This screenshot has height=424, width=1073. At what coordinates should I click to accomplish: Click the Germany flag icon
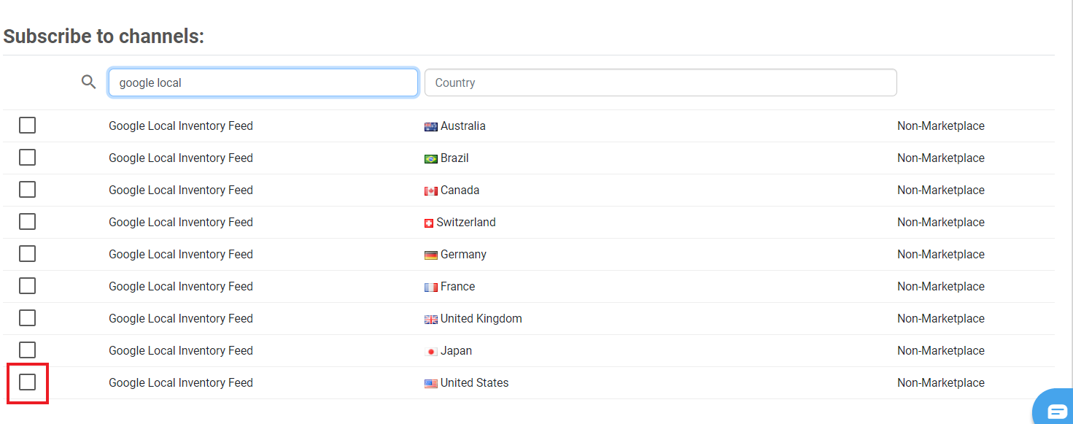point(431,255)
